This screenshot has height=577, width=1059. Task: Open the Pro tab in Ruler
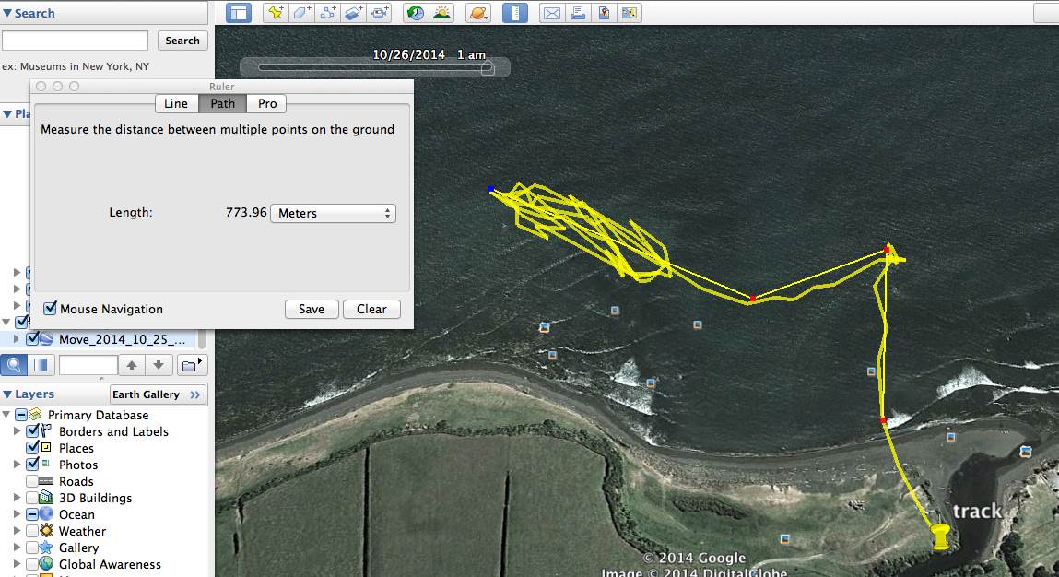(267, 103)
